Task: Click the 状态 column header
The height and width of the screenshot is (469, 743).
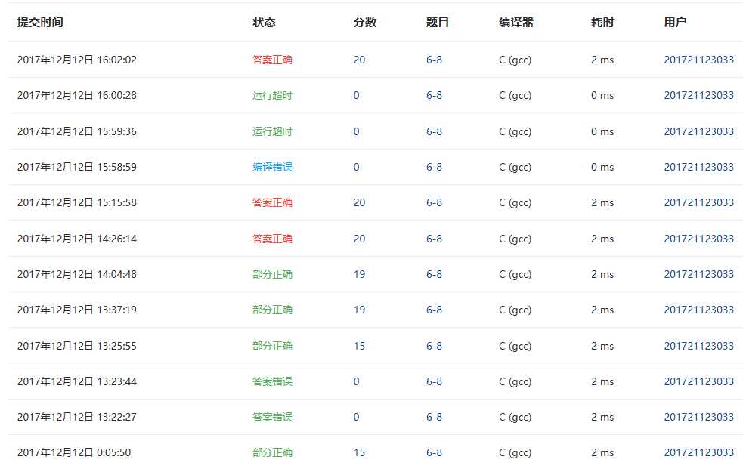Action: coord(264,22)
